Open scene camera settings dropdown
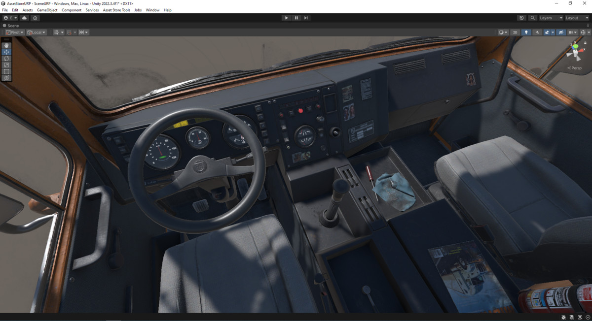 coord(573,32)
